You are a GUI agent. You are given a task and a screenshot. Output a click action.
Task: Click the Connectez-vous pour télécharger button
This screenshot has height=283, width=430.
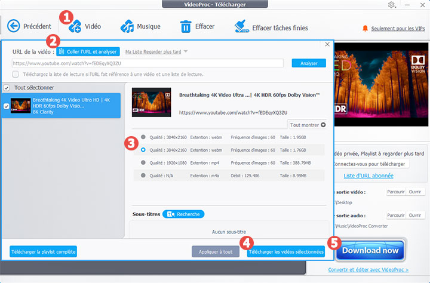point(371,164)
